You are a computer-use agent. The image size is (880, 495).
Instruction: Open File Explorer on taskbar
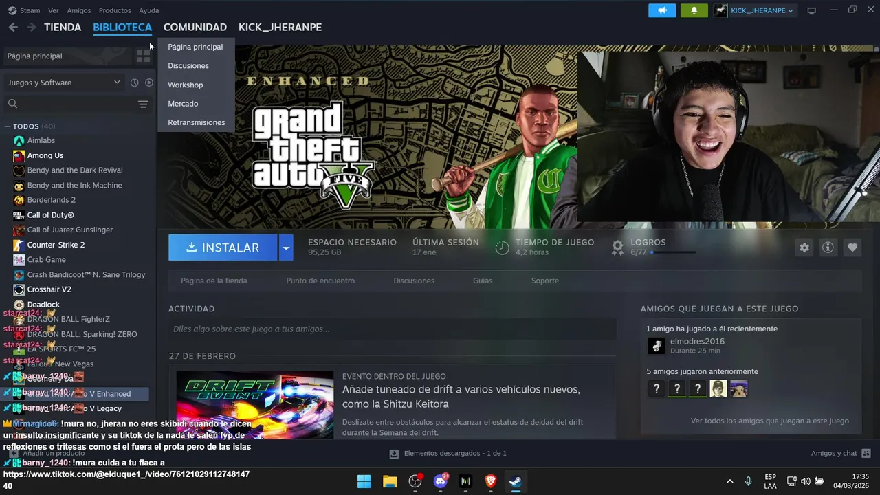pyautogui.click(x=390, y=481)
